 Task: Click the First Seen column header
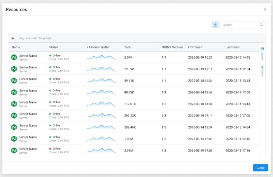pos(195,47)
